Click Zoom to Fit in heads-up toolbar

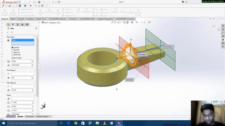pyautogui.click(x=112, y=22)
